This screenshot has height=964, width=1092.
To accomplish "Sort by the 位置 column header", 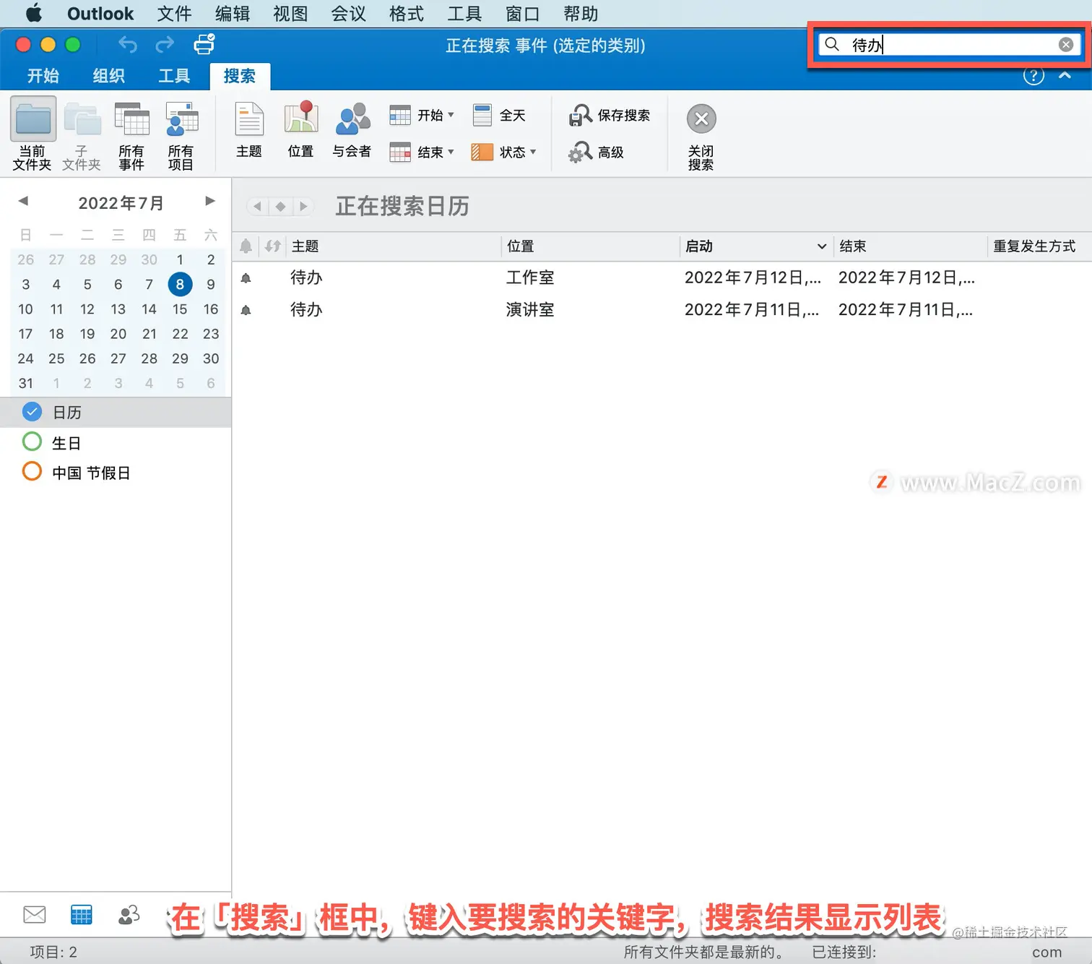I will coord(590,246).
